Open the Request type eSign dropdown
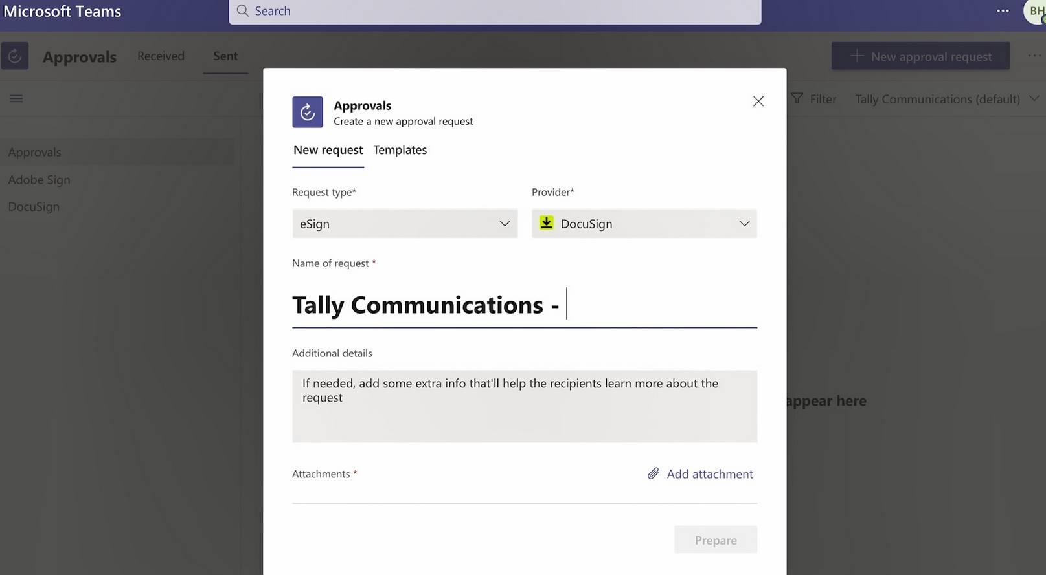The width and height of the screenshot is (1046, 575). (405, 224)
